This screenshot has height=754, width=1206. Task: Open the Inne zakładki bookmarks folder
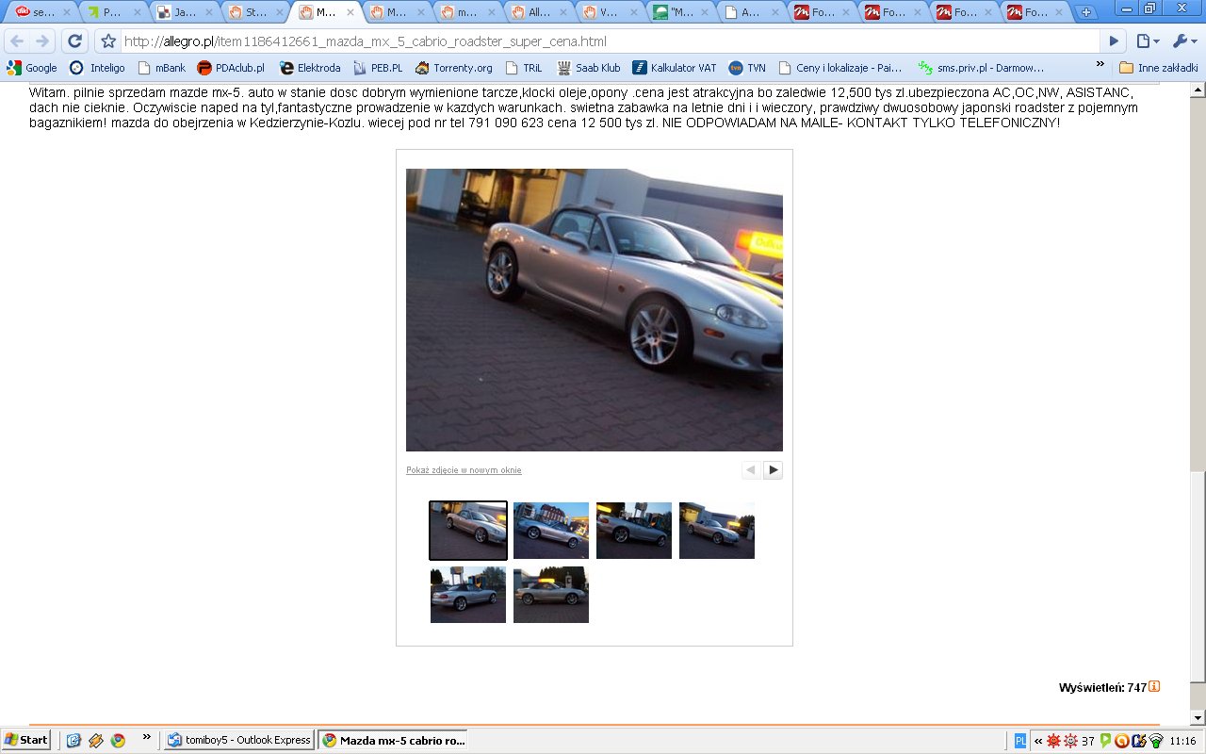point(1158,68)
